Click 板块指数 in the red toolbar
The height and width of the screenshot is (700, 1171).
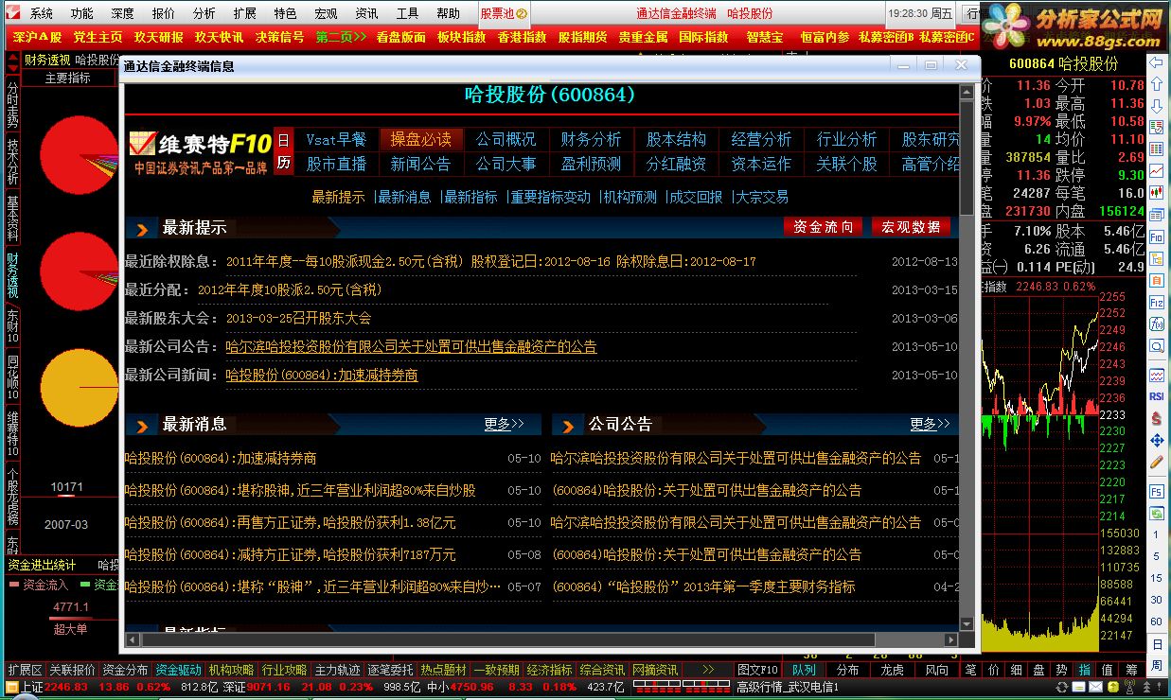462,37
